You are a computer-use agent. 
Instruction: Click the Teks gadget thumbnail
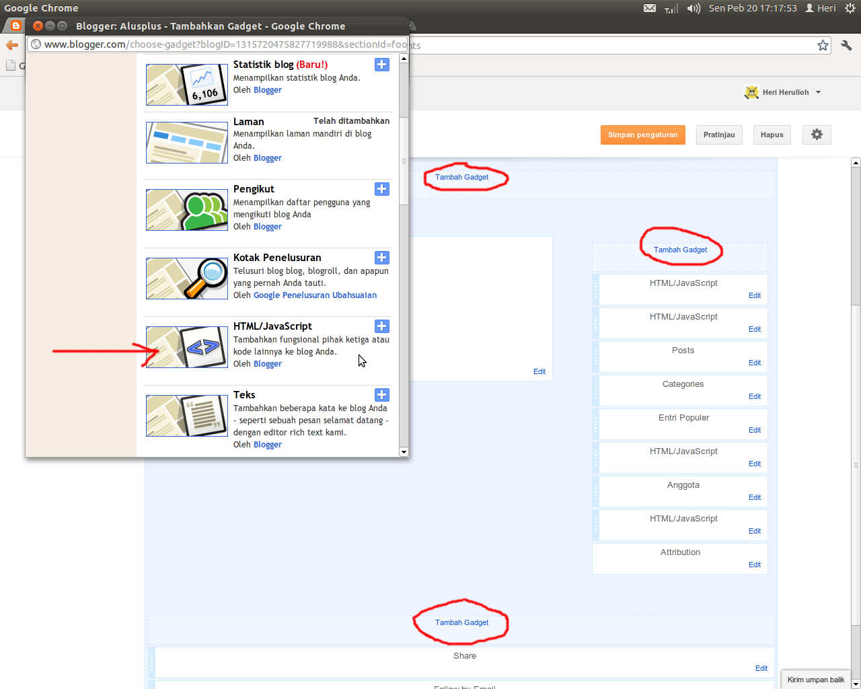[x=187, y=416]
